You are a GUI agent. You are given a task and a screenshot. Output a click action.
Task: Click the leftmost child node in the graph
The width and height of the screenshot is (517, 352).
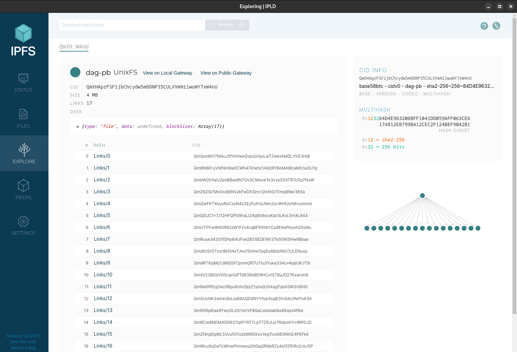pos(367,228)
